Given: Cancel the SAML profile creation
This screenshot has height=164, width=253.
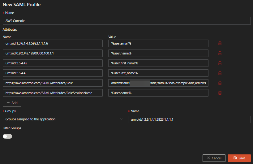Looking at the screenshot, I should tap(214, 158).
